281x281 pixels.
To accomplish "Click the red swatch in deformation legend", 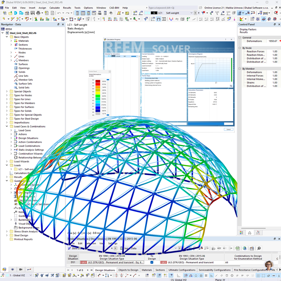I will (98, 84).
